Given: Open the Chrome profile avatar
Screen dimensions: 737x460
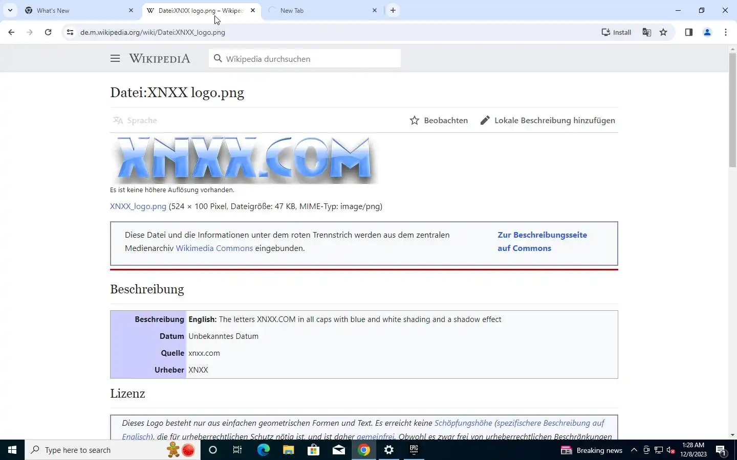Looking at the screenshot, I should click(x=707, y=32).
